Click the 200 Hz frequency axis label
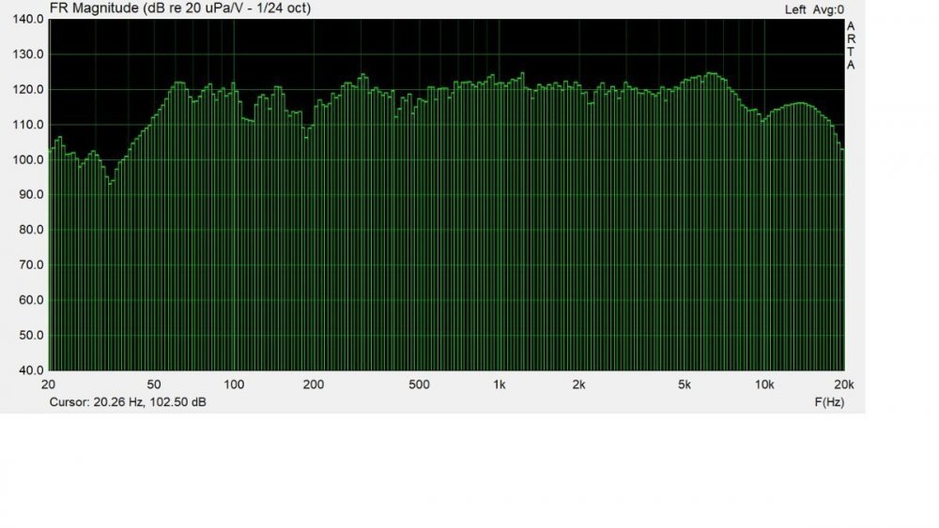939x528 pixels. (315, 385)
